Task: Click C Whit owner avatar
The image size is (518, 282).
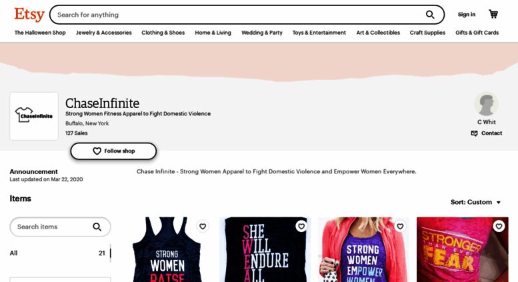Action: [486, 104]
